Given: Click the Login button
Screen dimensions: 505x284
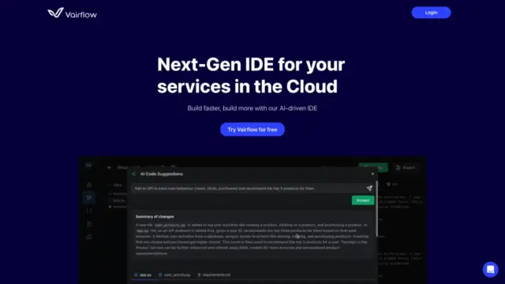Looking at the screenshot, I should click(x=431, y=13).
